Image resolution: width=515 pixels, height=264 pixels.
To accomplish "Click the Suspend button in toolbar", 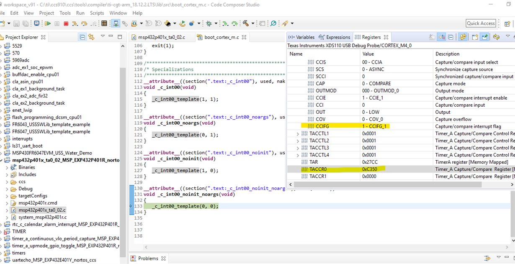I will pos(57,23).
